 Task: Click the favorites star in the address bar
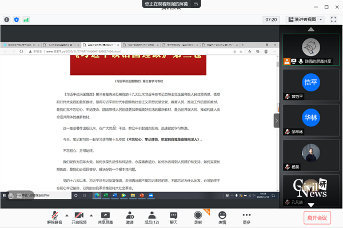tap(241, 51)
